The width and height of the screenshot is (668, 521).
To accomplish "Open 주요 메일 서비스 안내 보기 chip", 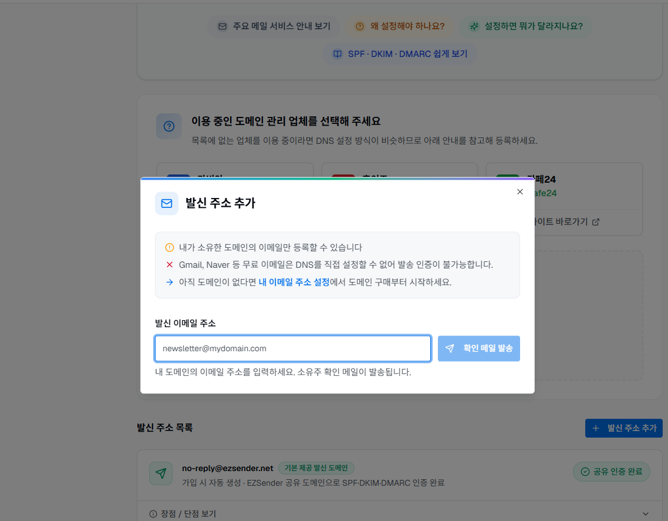I will (x=274, y=26).
